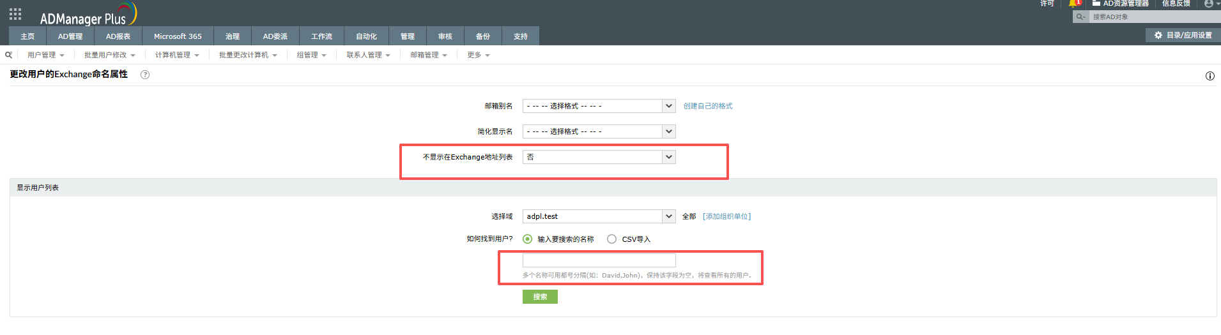
Task: Select the 输入要搜索的名称 radio button
Action: [527, 239]
